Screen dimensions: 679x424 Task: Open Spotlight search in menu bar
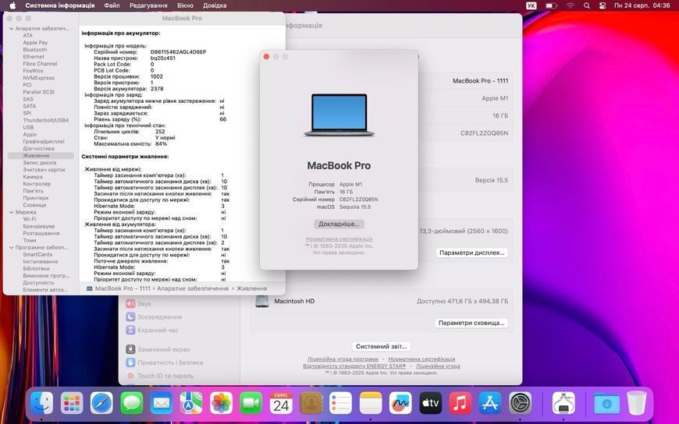point(587,5)
